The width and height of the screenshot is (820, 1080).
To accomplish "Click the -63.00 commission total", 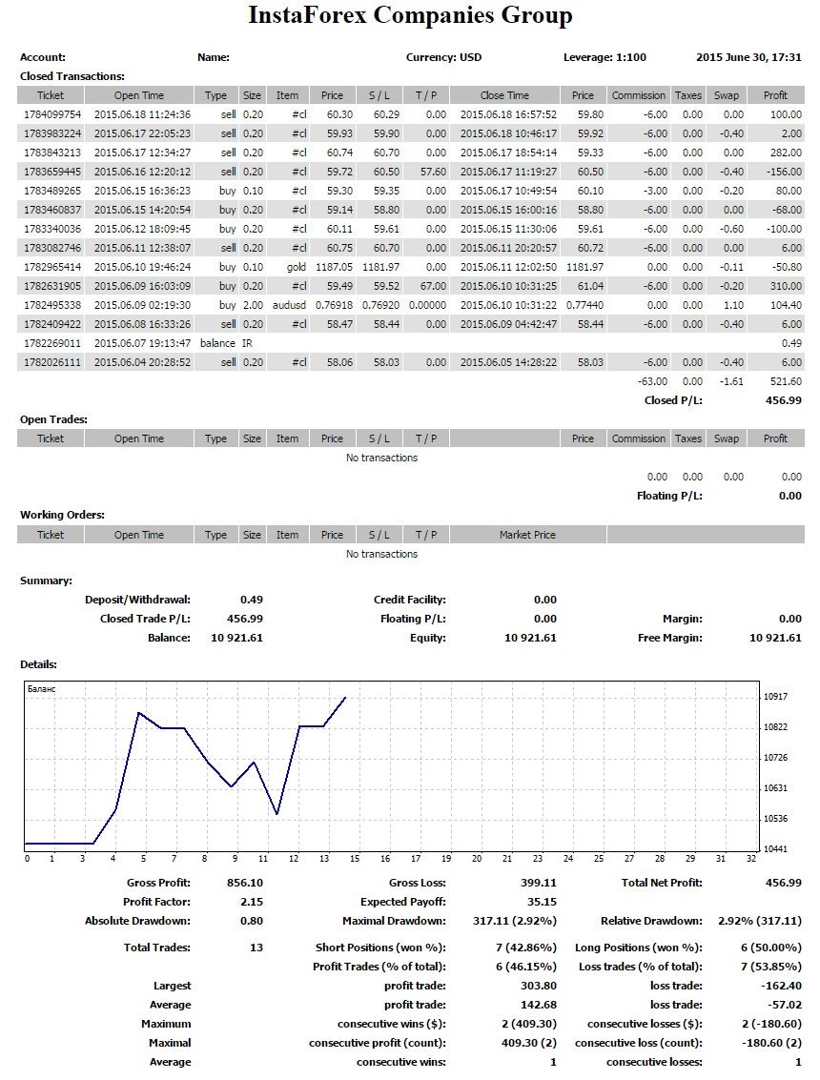I will click(x=652, y=381).
